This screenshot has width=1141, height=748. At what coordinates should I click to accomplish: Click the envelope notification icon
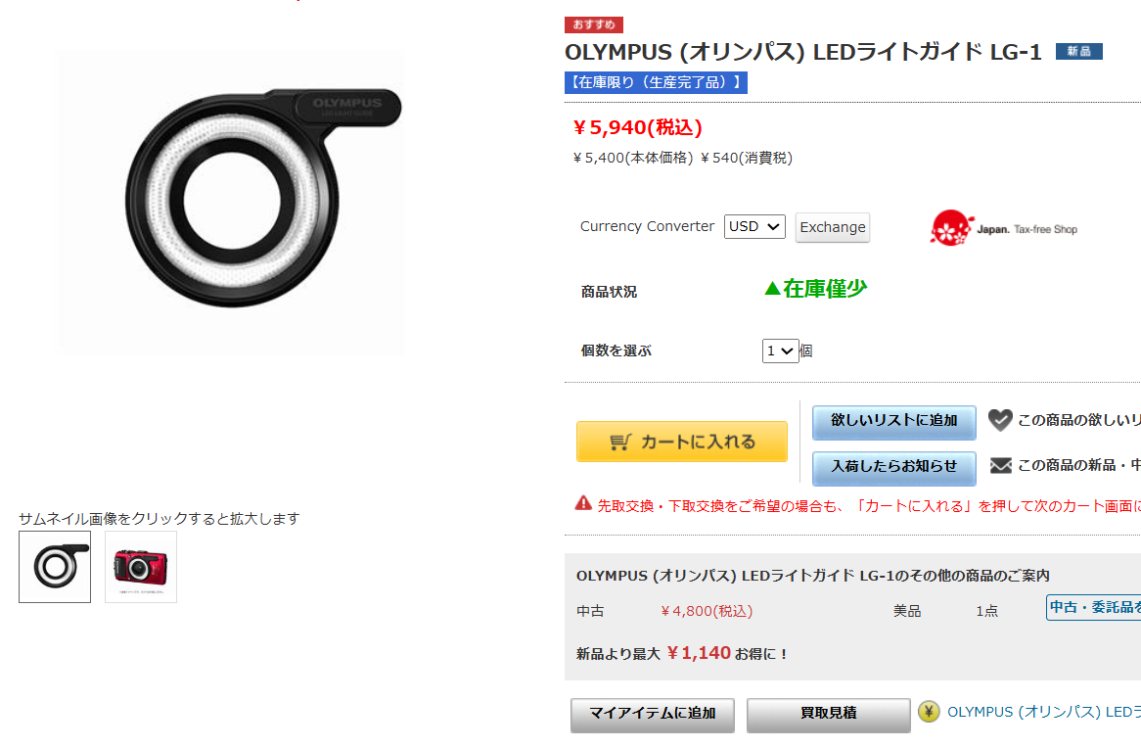click(x=1000, y=465)
